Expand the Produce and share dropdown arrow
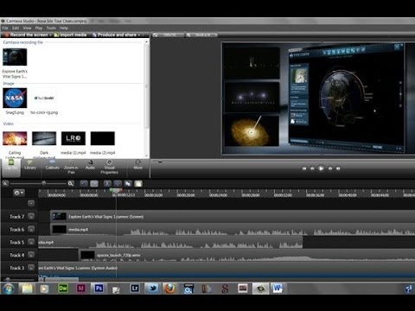This screenshot has width=415, height=311. click(139, 35)
